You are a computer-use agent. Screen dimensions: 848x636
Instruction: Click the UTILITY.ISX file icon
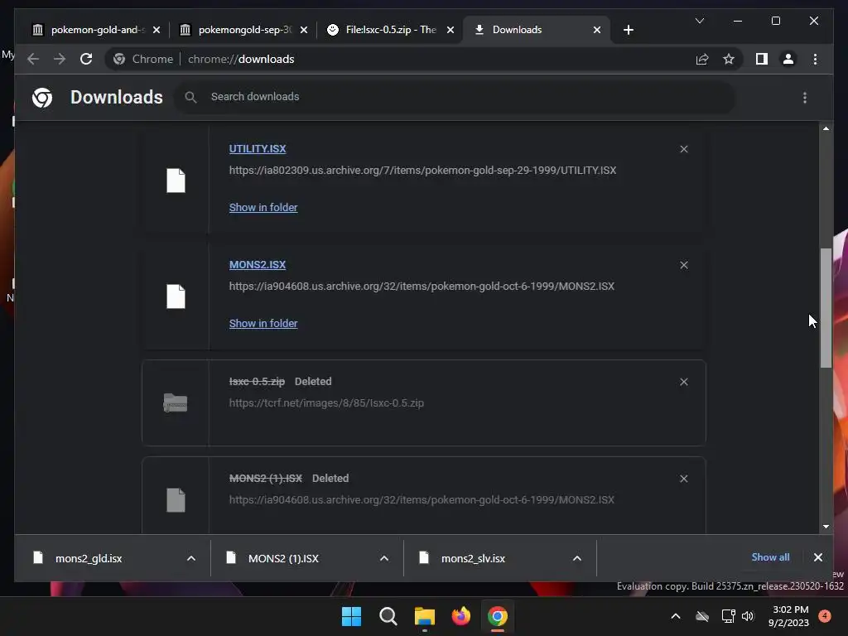tap(176, 181)
